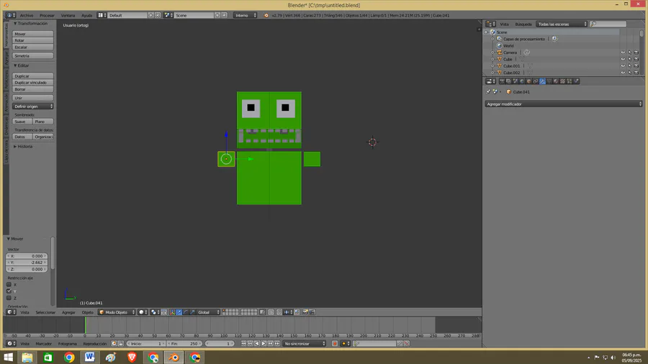Viewport: 648px width, 364px height.
Task: Expand the Cube.001 tree item
Action: tap(492, 66)
